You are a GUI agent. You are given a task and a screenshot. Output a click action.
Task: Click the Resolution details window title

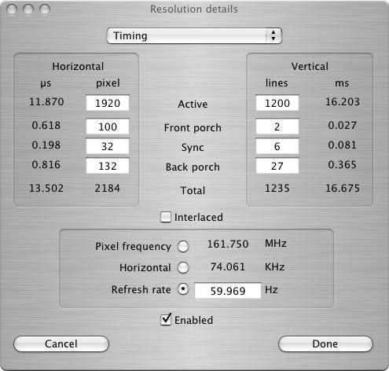[x=194, y=9]
